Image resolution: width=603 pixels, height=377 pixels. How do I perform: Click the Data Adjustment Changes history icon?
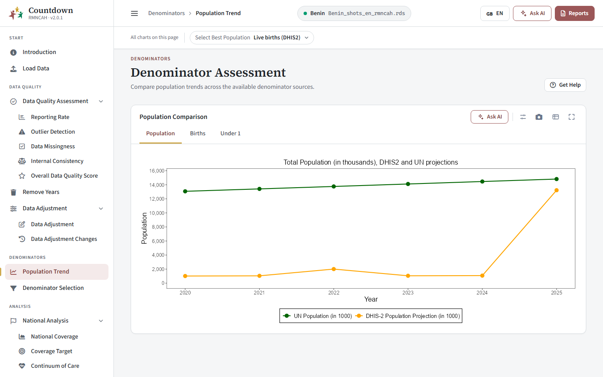[22, 239]
